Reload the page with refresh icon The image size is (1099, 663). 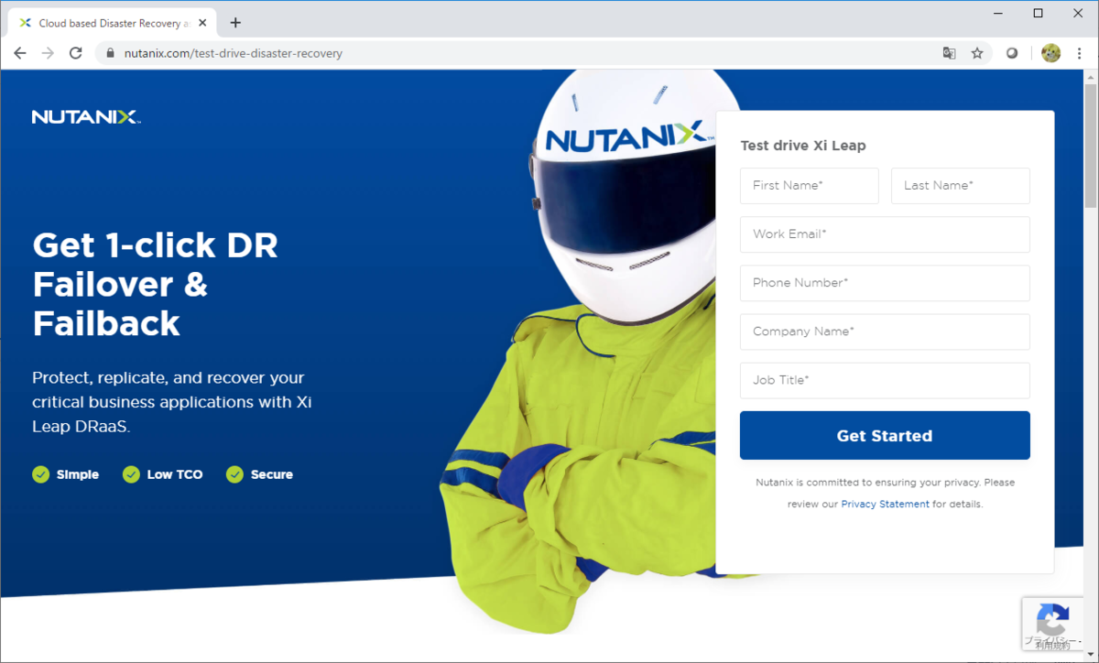pyautogui.click(x=76, y=53)
